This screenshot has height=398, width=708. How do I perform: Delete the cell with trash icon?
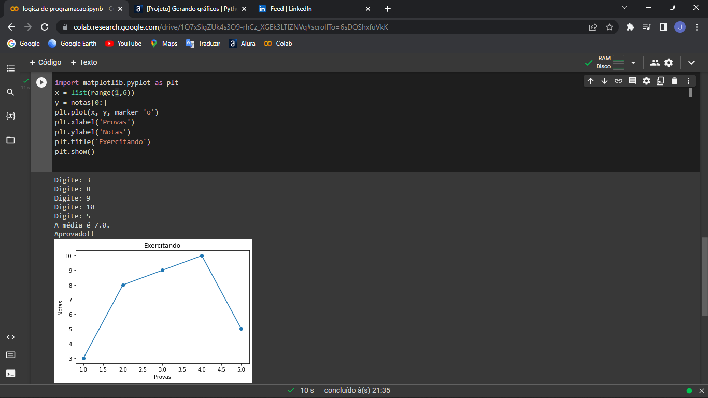674,81
